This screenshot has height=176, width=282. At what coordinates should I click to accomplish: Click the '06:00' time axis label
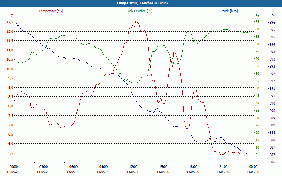74,167
